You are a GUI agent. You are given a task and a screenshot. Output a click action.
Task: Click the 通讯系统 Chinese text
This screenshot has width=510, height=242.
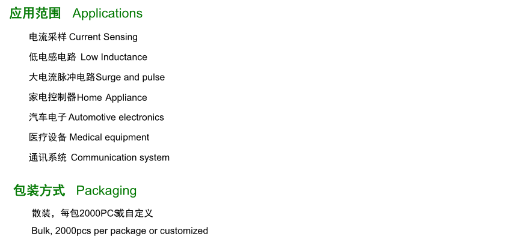[x=48, y=157]
